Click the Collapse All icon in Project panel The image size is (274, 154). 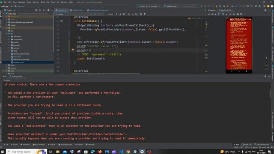click(x=44, y=10)
